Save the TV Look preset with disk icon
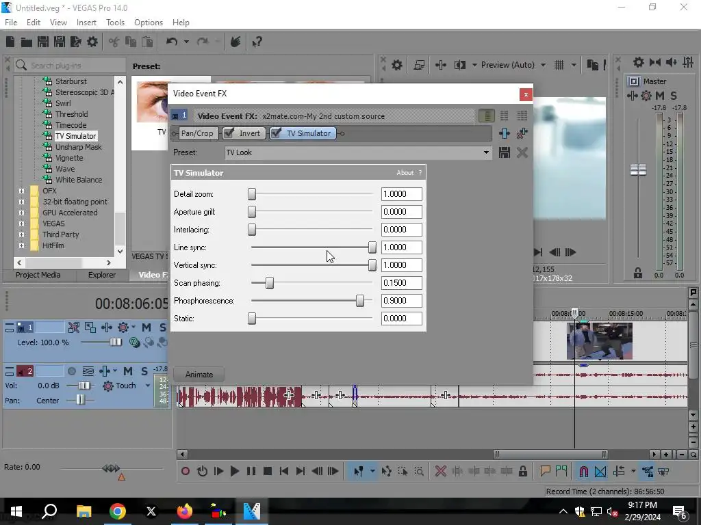This screenshot has height=525, width=701. [x=505, y=152]
